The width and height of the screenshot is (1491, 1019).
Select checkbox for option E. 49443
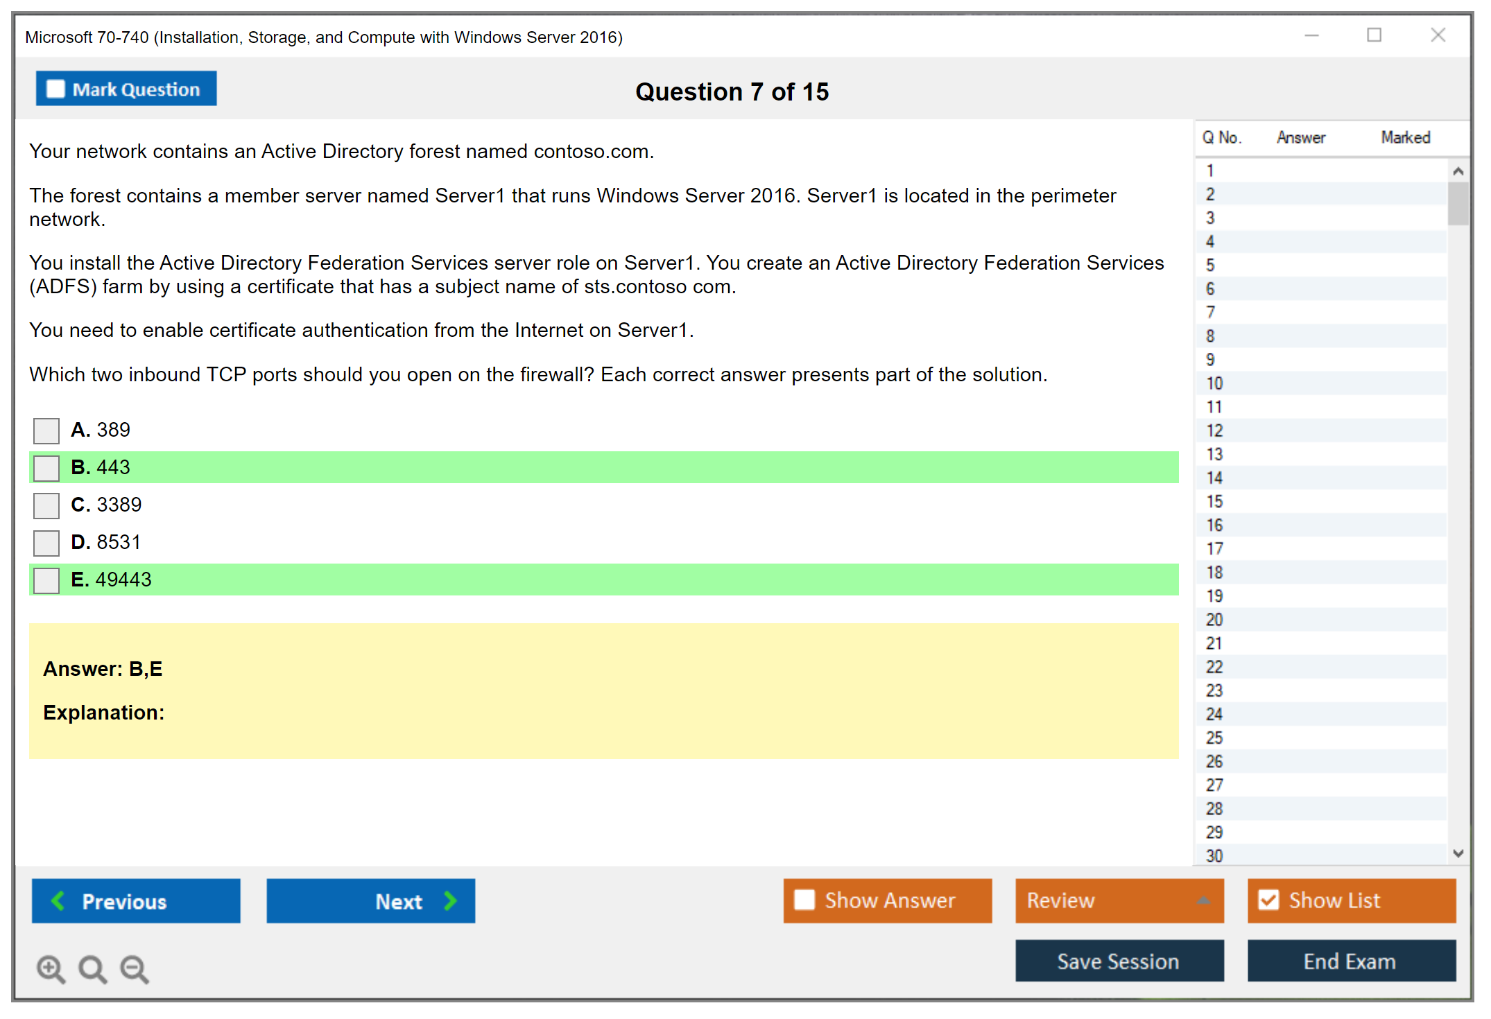tap(46, 580)
